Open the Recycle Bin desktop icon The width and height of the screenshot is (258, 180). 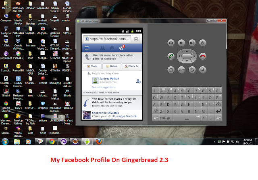click(6, 32)
